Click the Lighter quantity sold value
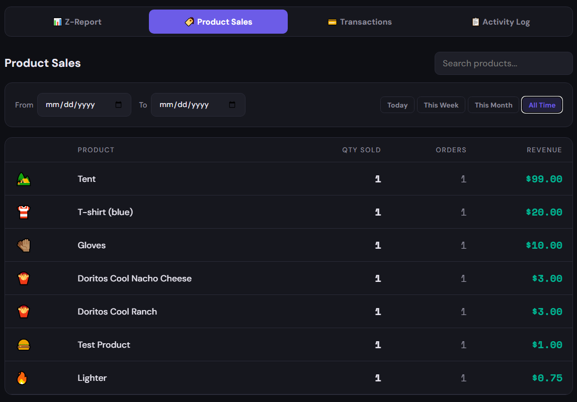577x402 pixels. coord(378,378)
